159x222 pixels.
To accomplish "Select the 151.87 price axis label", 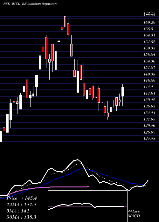I will 149,68.
